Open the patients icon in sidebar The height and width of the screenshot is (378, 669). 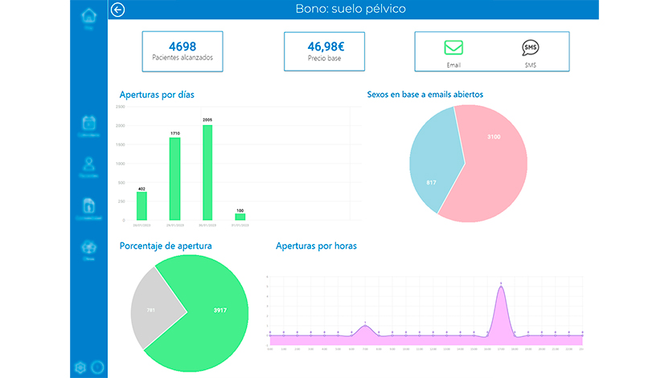(x=88, y=165)
